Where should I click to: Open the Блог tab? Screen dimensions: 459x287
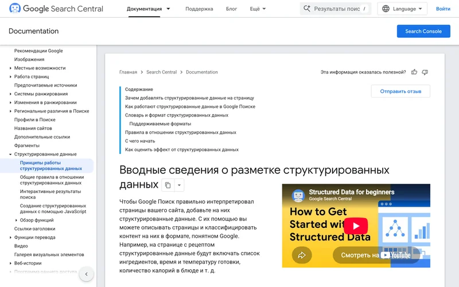pos(231,9)
